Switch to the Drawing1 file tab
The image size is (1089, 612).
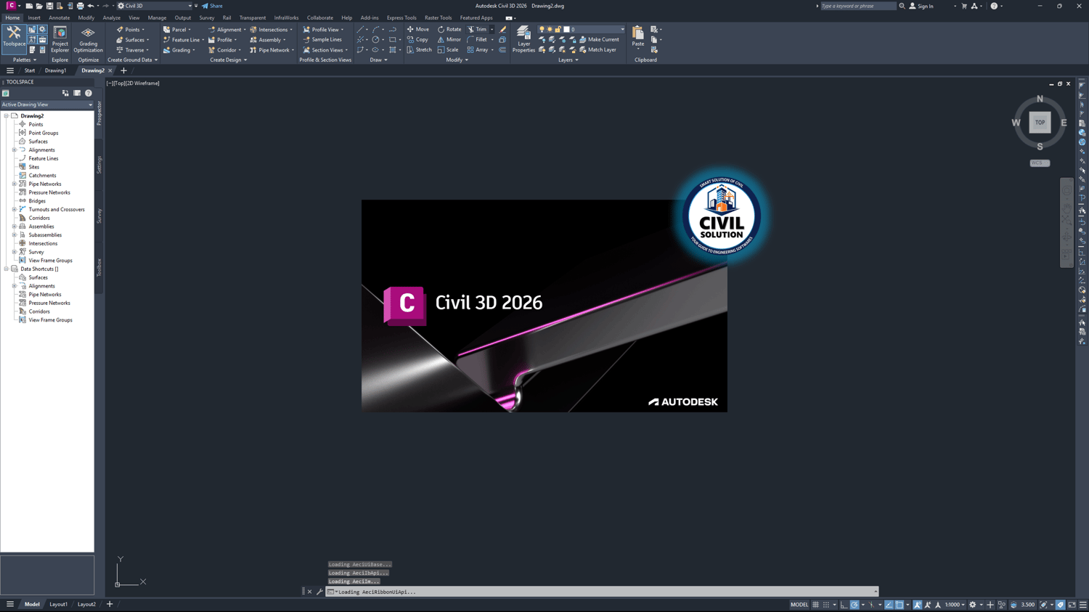pos(55,70)
